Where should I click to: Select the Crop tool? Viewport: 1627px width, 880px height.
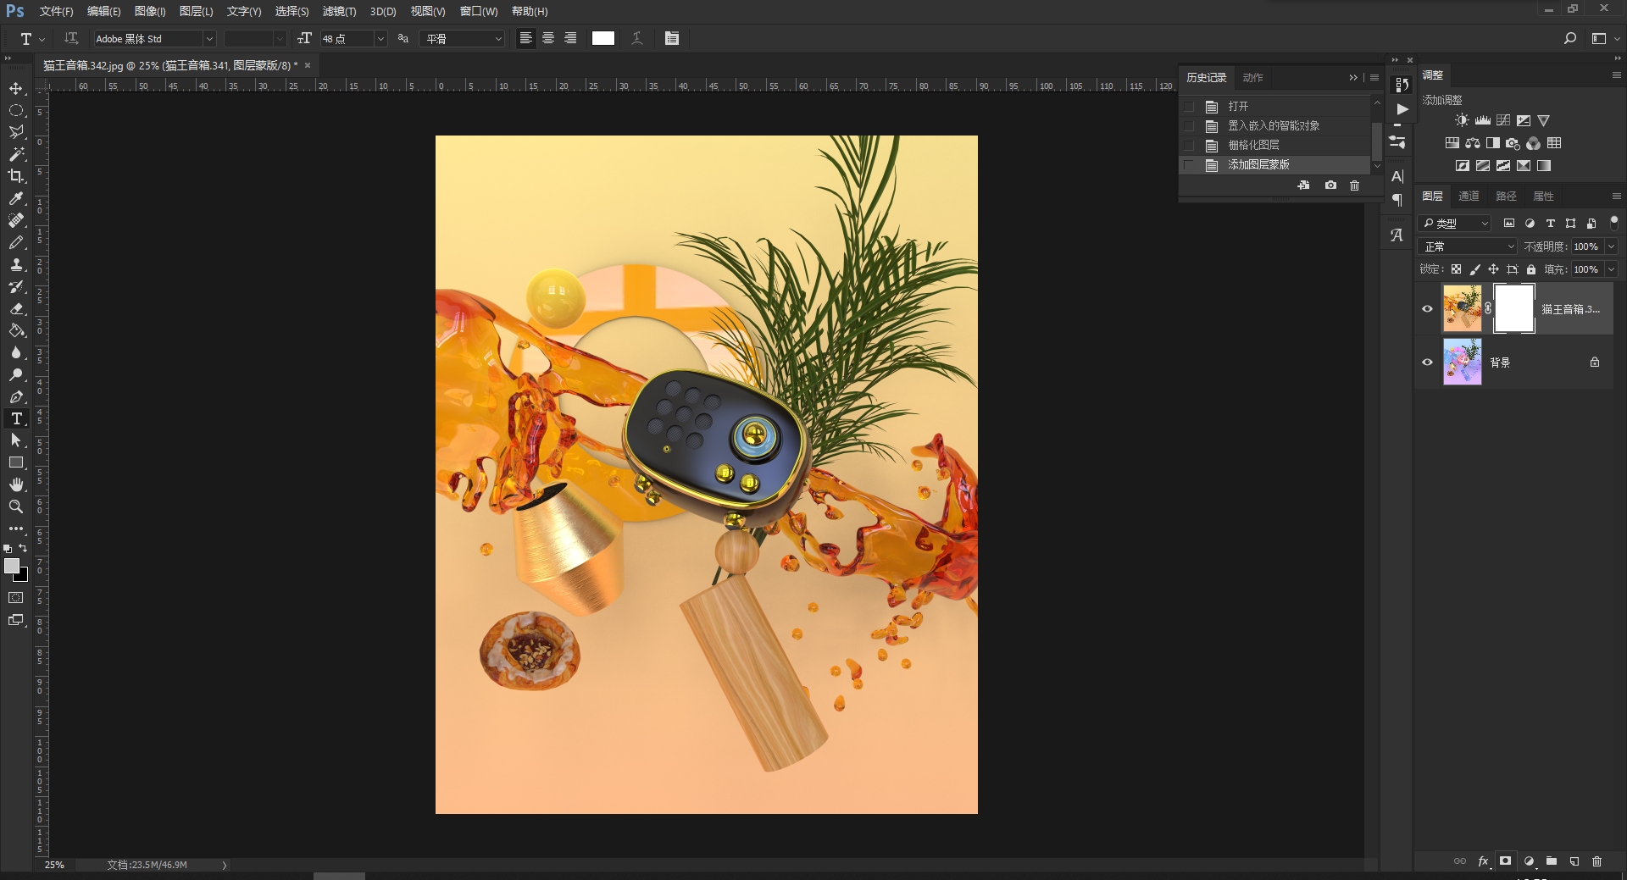[x=16, y=176]
